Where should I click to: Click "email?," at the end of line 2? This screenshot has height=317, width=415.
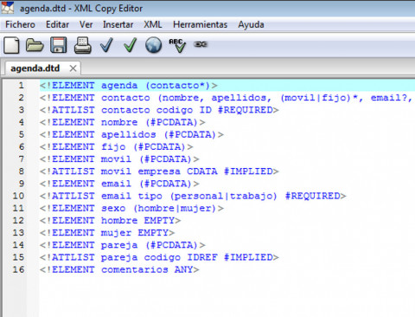[392, 98]
